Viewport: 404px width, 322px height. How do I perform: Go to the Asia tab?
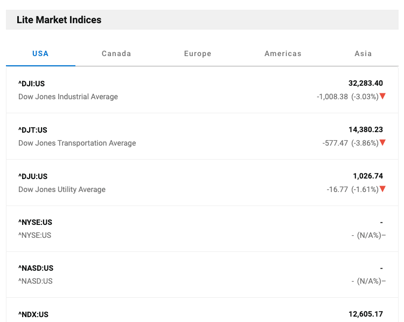point(363,54)
